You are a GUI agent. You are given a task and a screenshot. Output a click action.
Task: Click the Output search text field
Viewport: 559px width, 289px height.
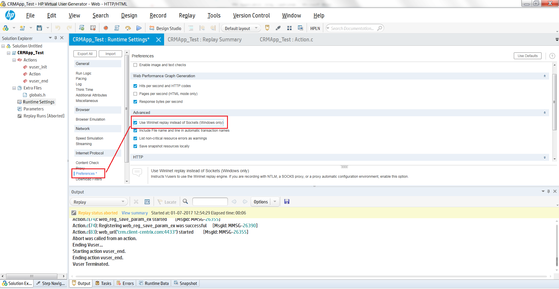tap(210, 202)
